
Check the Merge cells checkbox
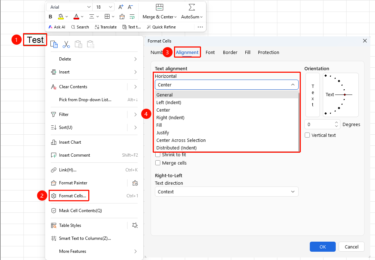pyautogui.click(x=158, y=163)
